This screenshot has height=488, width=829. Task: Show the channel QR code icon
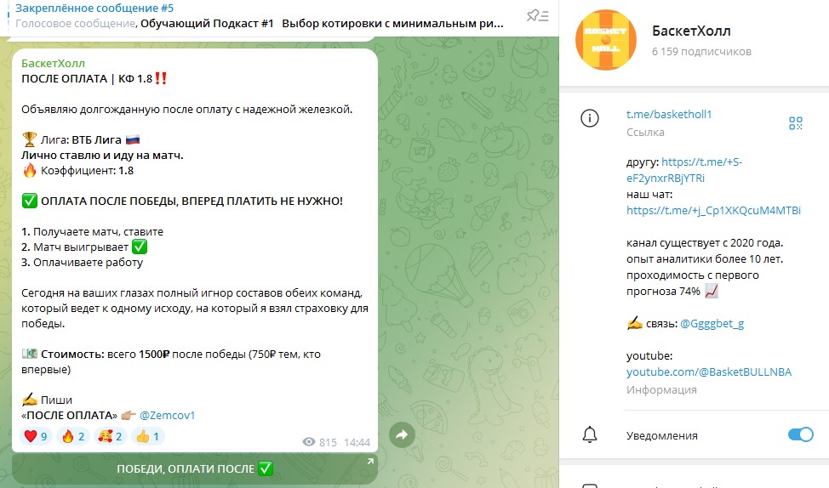[x=795, y=123]
